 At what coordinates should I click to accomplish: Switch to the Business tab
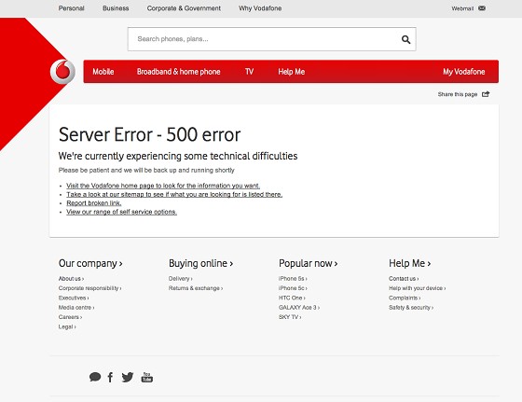click(x=116, y=8)
